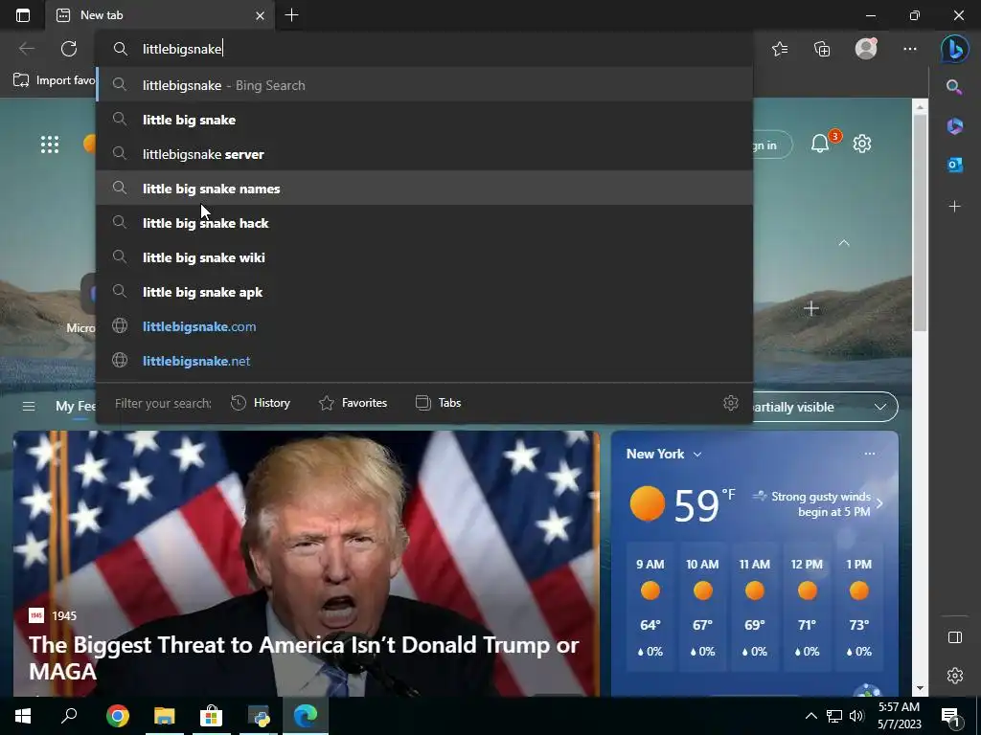Screen dimensions: 981x735
Task: Open the notifications bell icon
Action: click(820, 144)
